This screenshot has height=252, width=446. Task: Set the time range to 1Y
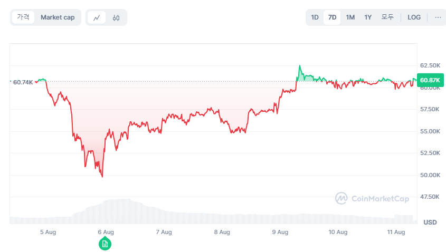[368, 17]
